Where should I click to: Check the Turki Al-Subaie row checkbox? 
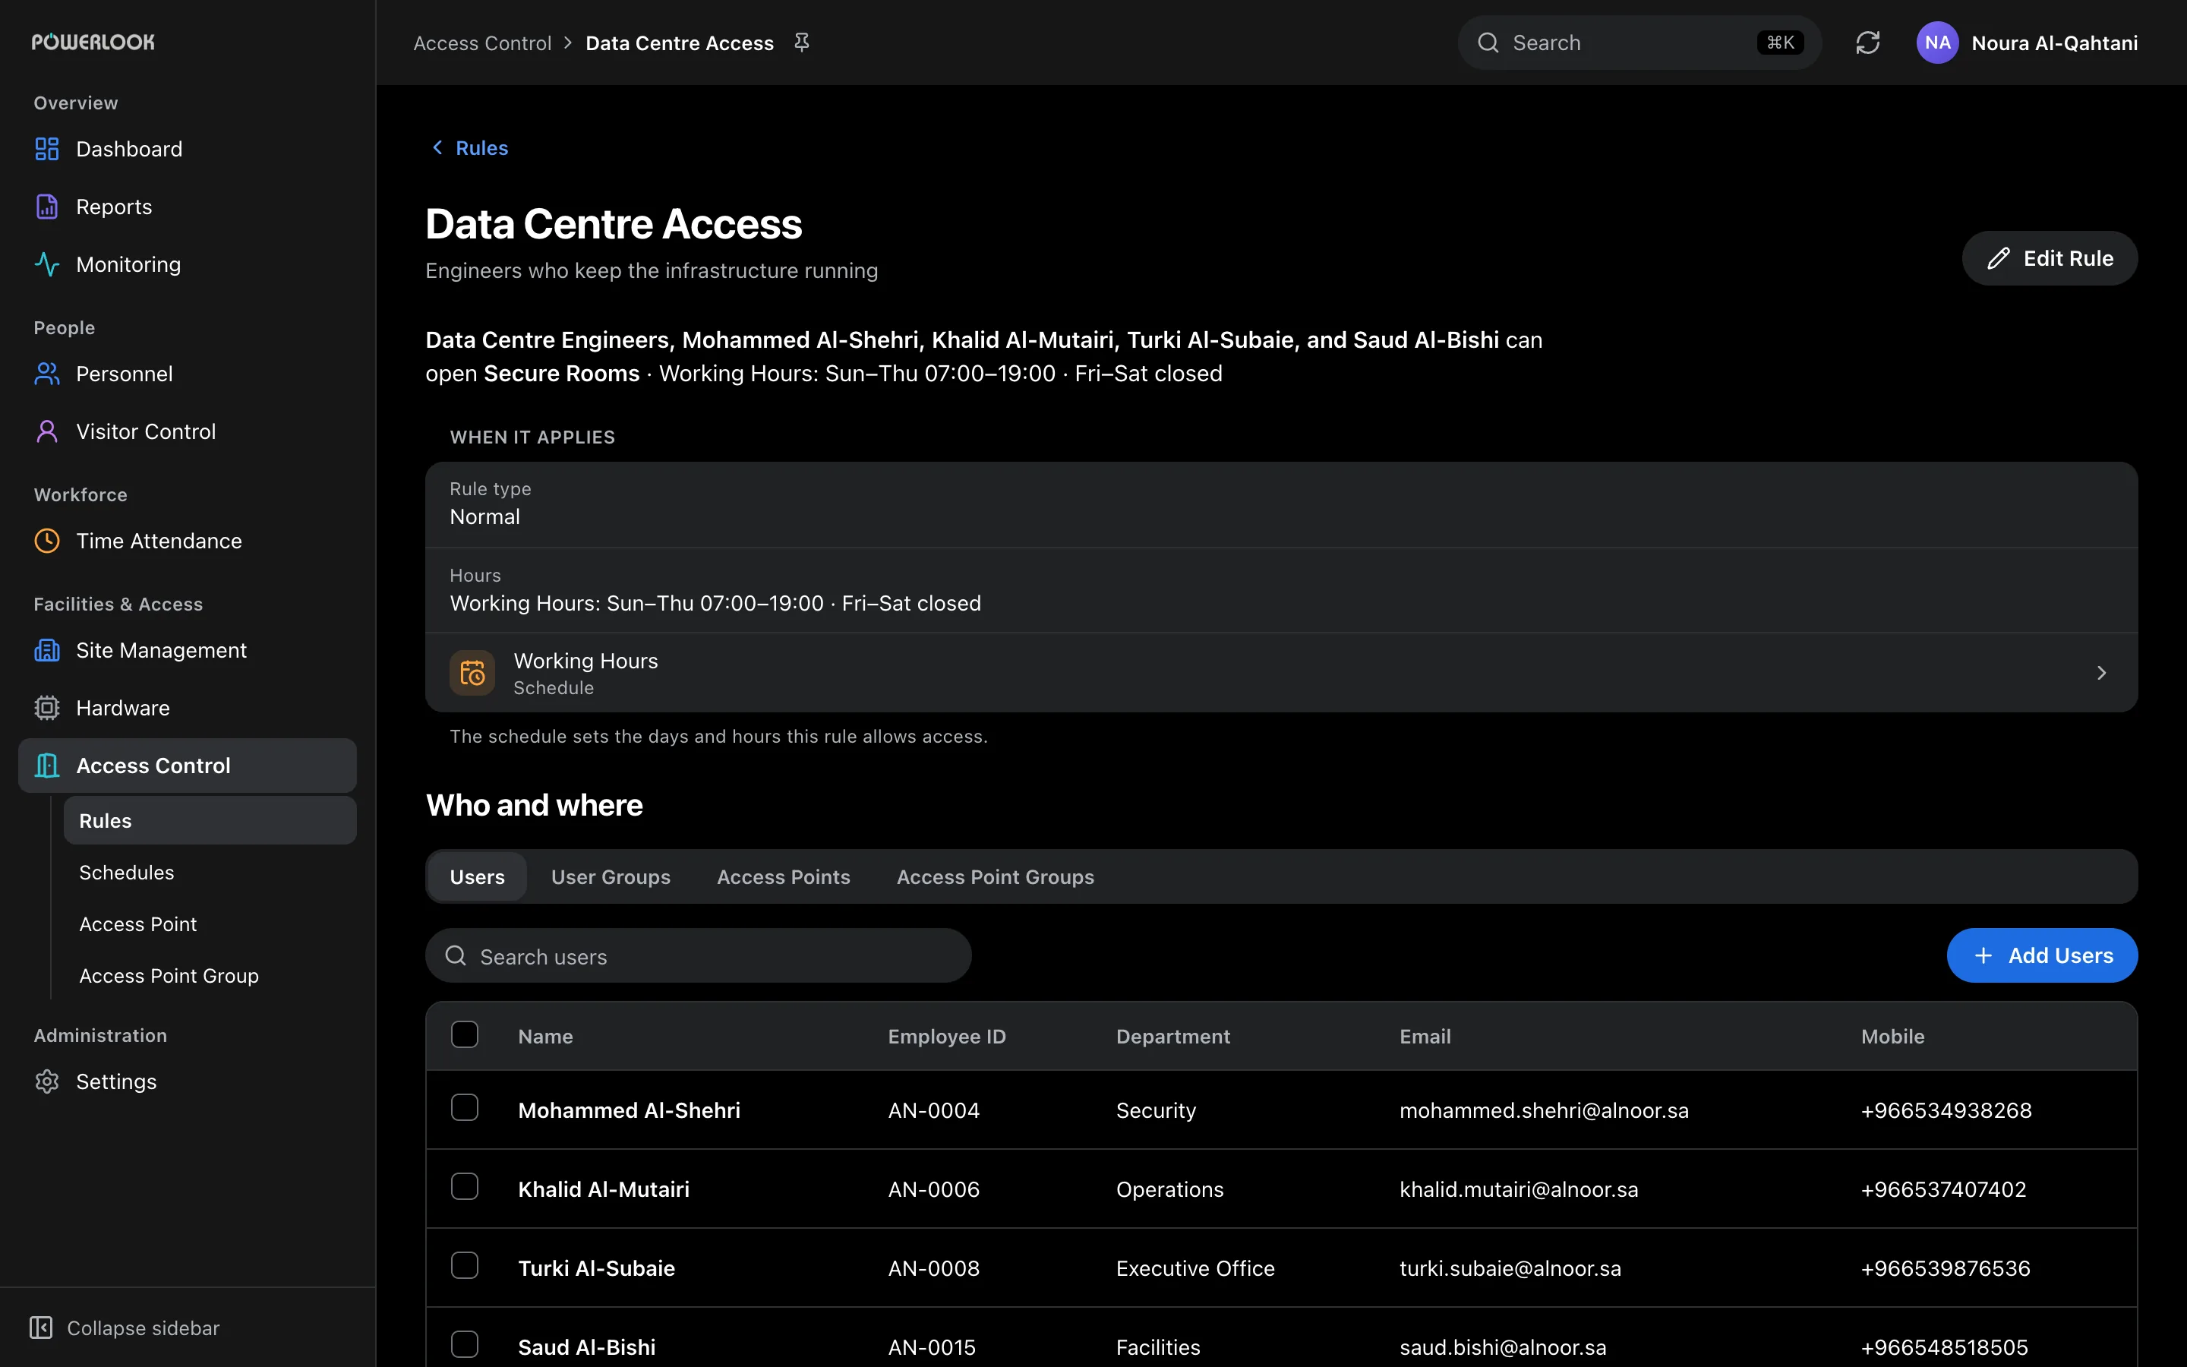click(465, 1266)
